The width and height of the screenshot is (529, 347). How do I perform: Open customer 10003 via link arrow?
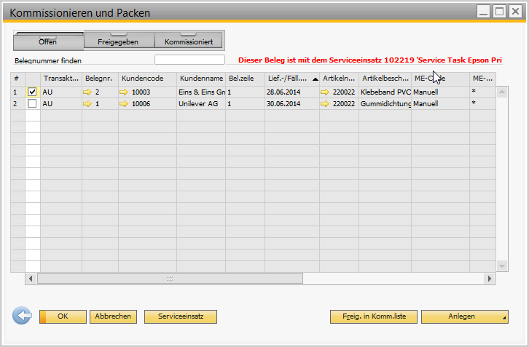coord(124,92)
